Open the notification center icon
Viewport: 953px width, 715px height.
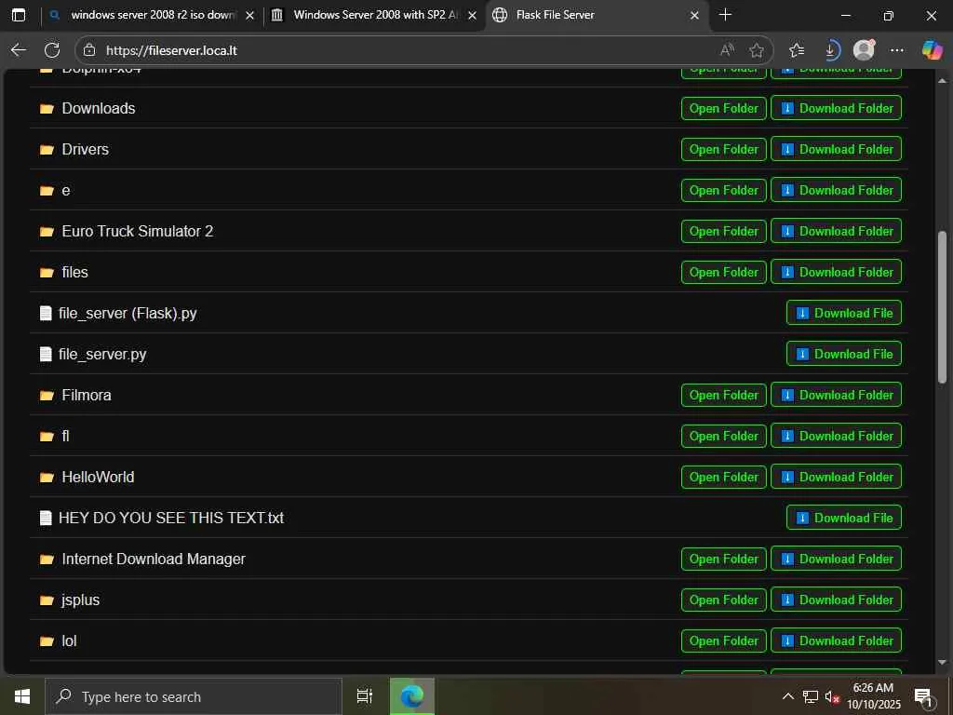923,698
